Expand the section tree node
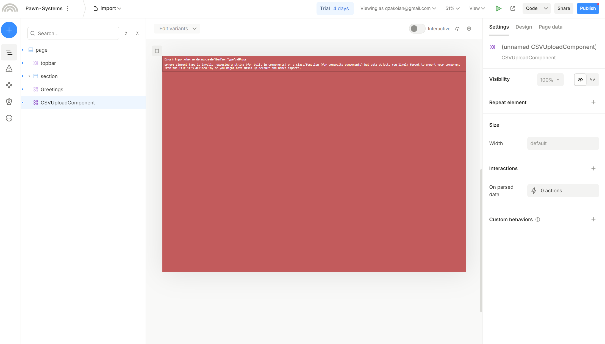The image size is (605, 344). click(x=29, y=76)
